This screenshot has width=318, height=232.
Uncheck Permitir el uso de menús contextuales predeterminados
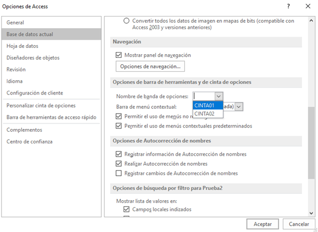click(119, 126)
